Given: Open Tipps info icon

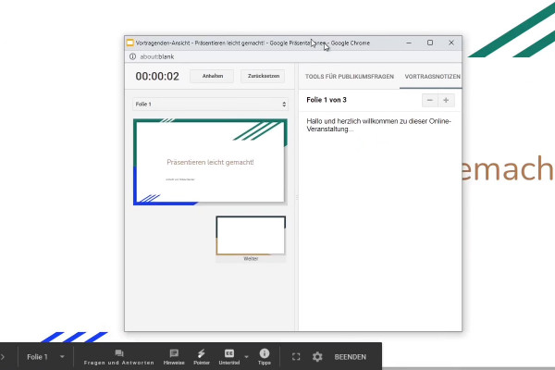Looking at the screenshot, I should click(264, 357).
